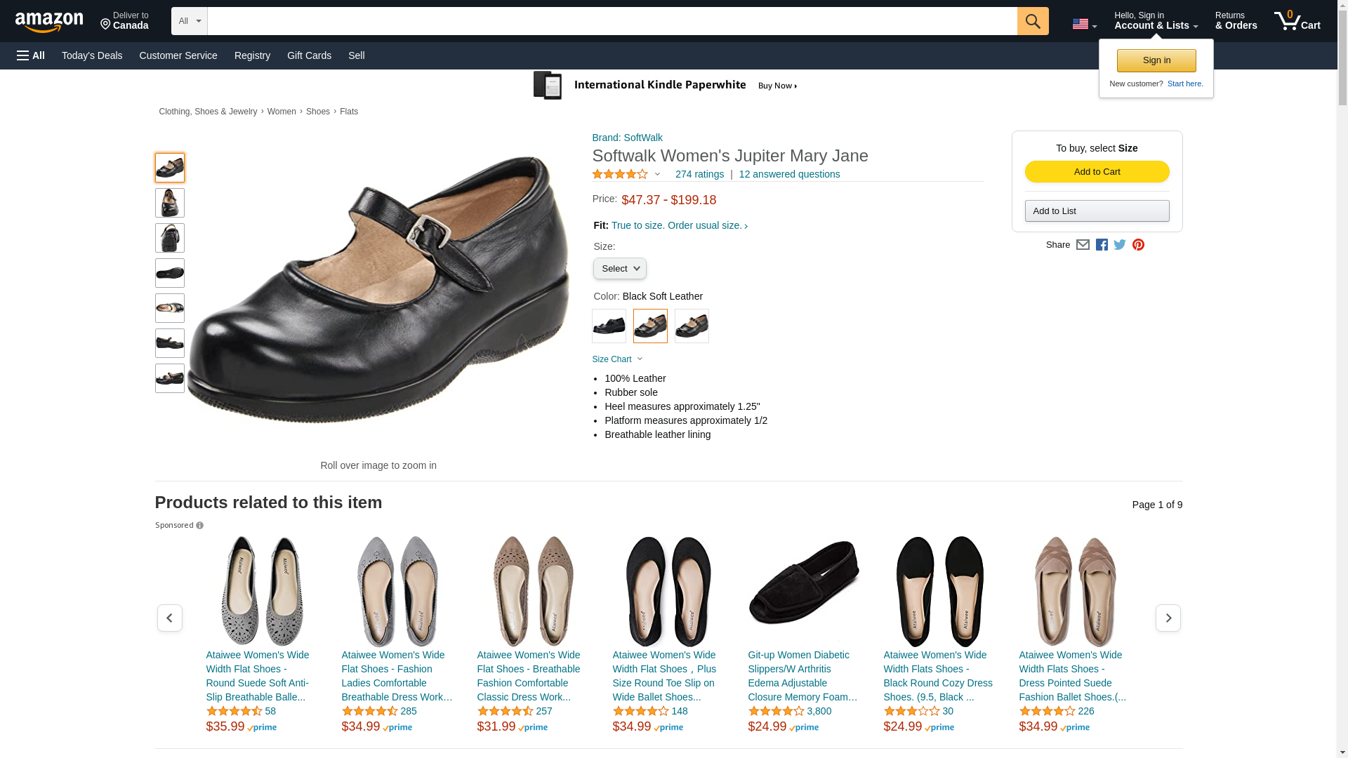Click the search text input field

(x=611, y=21)
